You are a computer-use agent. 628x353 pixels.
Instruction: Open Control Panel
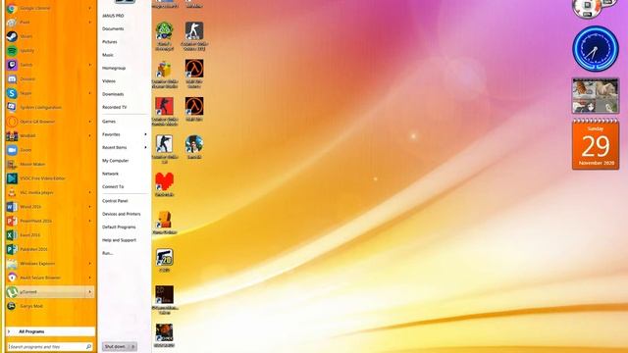(115, 201)
